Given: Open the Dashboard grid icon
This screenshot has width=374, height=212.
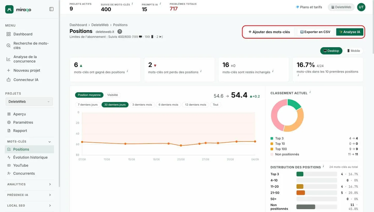Looking at the screenshot, I should tap(9, 34).
